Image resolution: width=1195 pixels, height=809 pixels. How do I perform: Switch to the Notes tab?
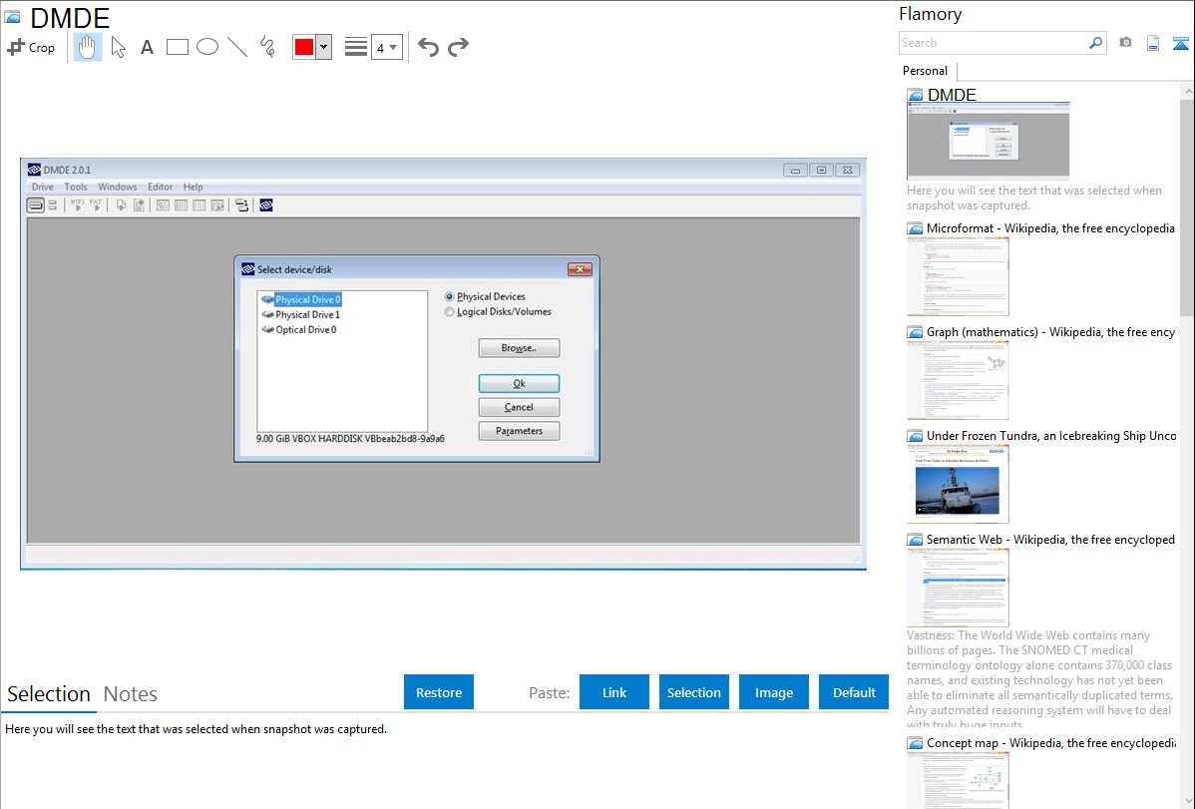tap(131, 694)
